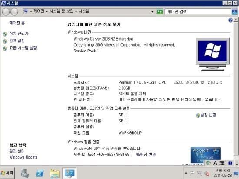The height and width of the screenshot is (179, 239).
Task: Open the 시작 Start button
Action: (x=7, y=173)
